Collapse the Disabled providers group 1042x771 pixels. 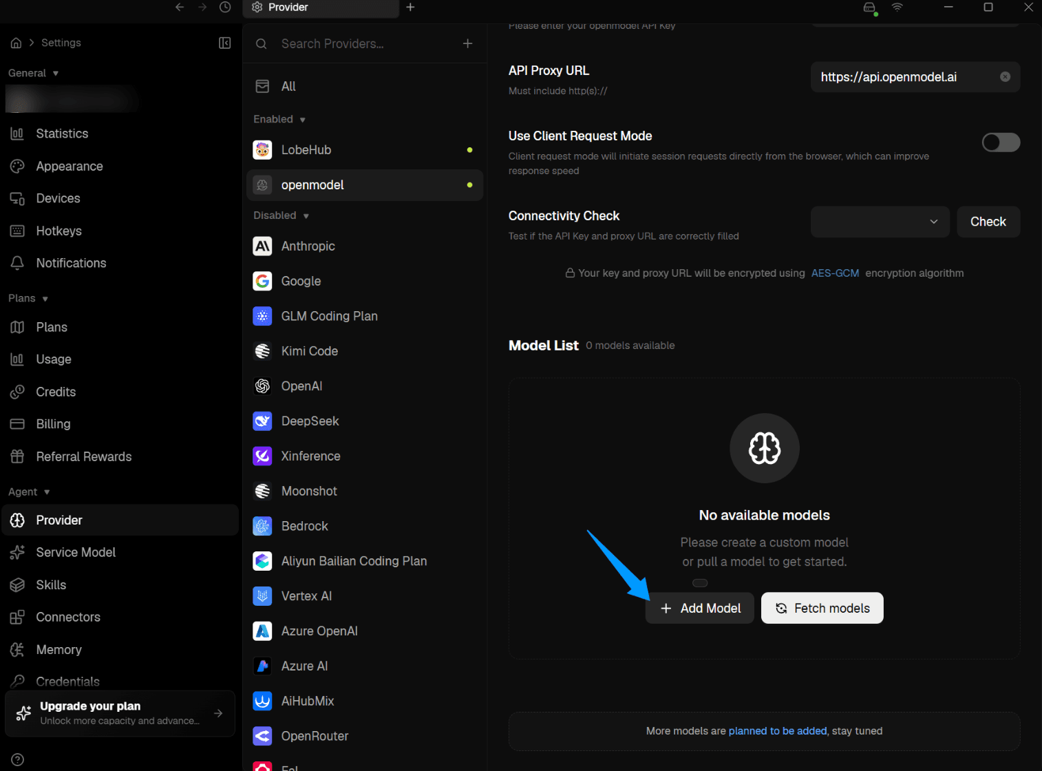tap(281, 215)
